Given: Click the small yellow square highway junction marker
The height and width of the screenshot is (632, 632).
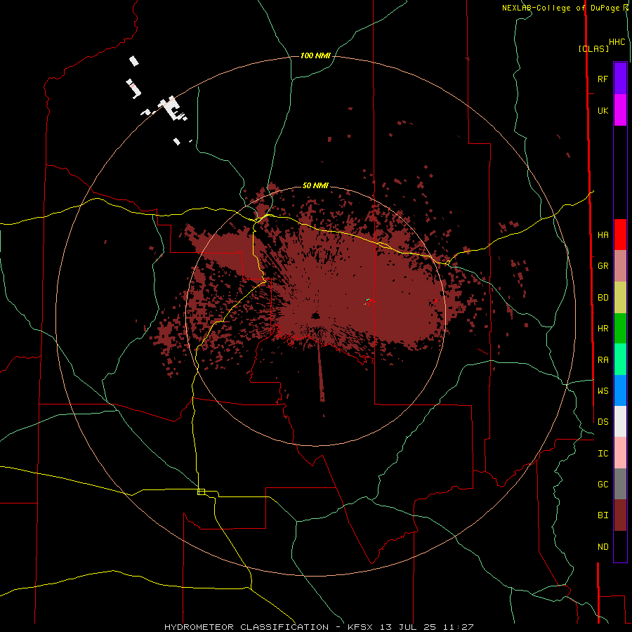Looking at the screenshot, I should (x=201, y=492).
